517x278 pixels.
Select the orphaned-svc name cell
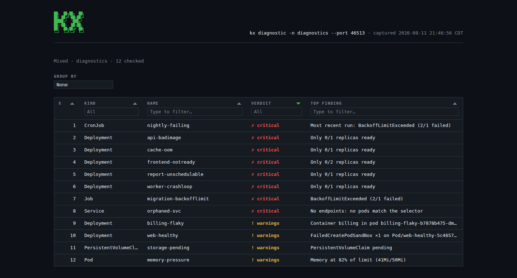[x=164, y=211]
